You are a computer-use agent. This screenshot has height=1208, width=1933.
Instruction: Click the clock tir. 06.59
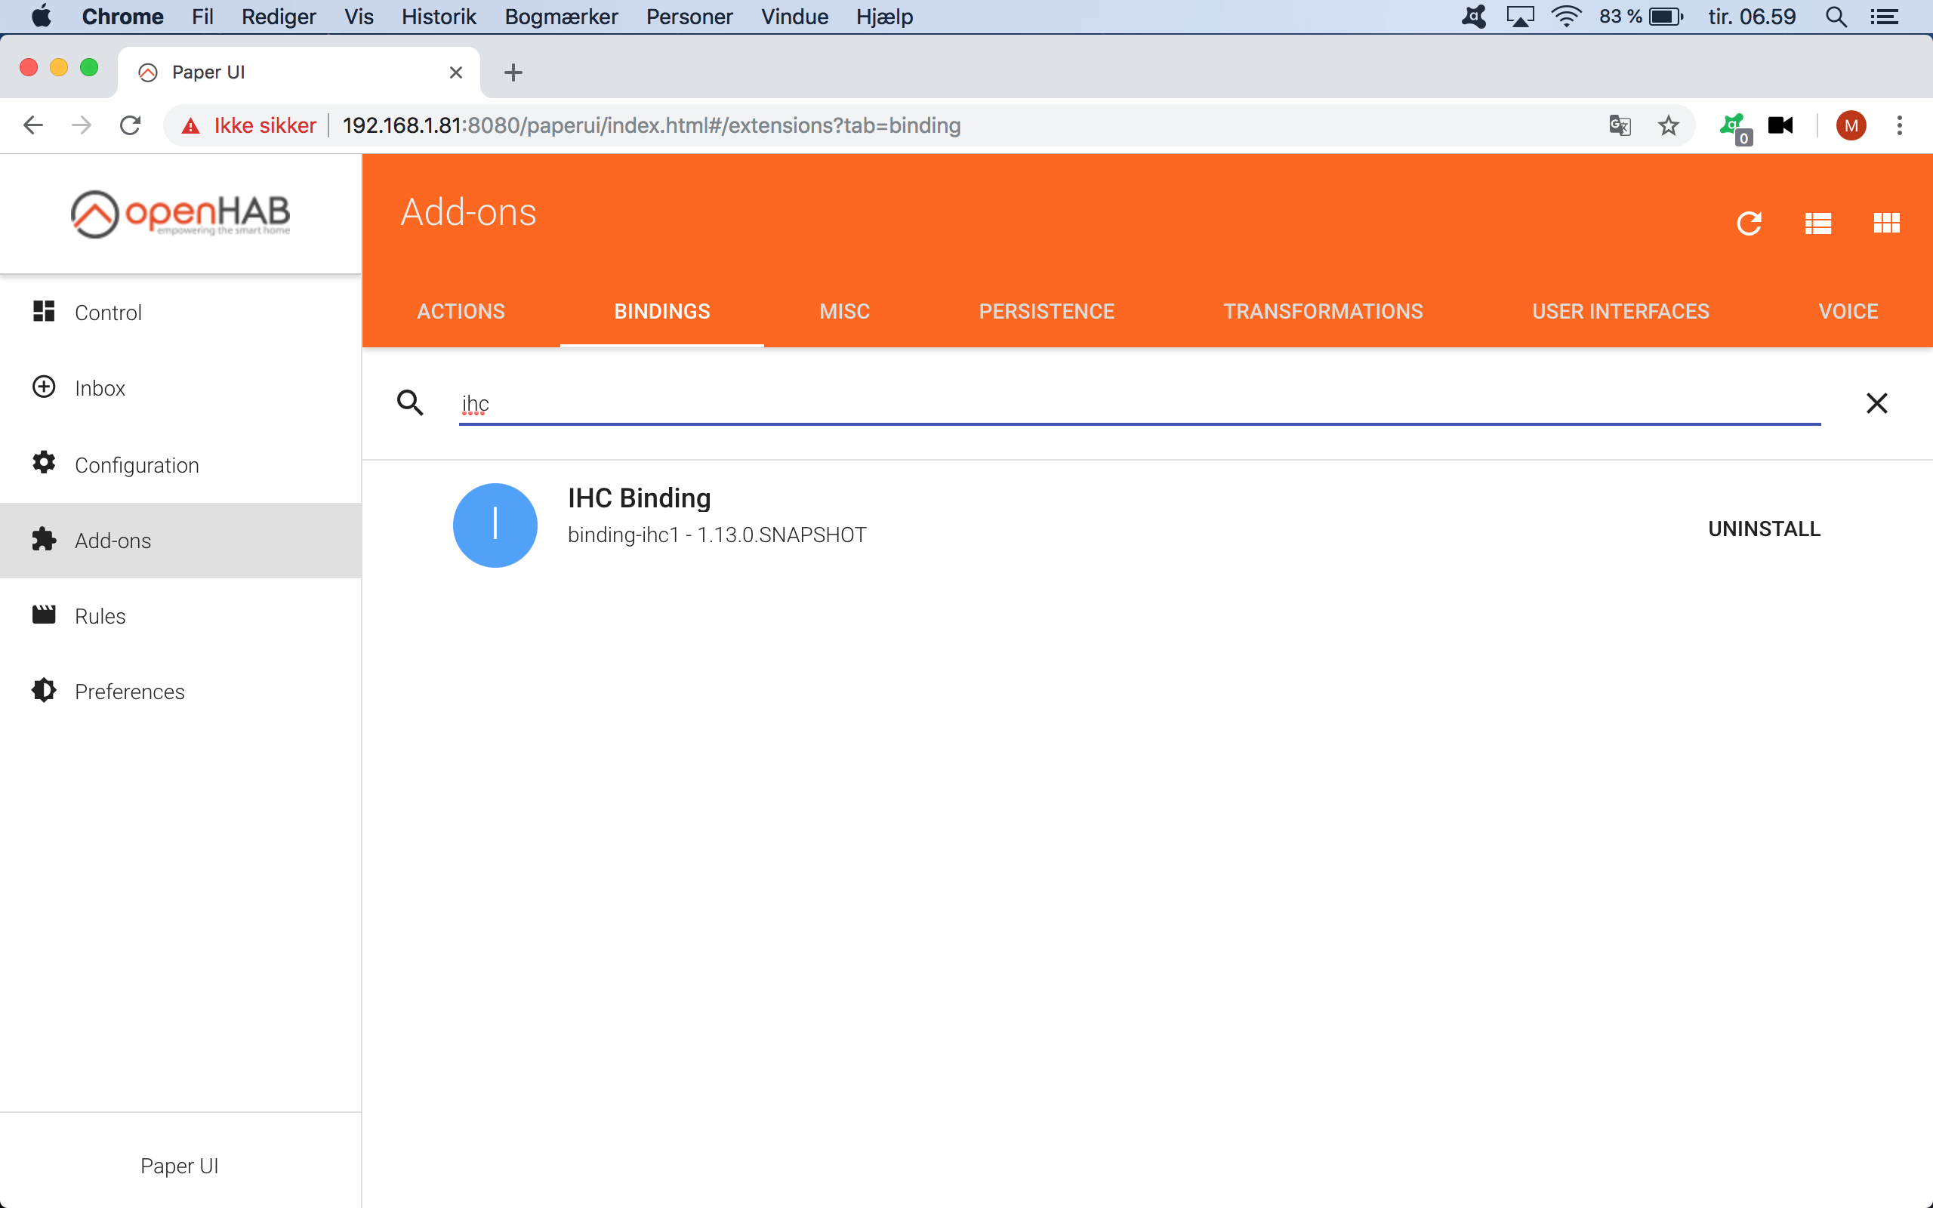1751,17
